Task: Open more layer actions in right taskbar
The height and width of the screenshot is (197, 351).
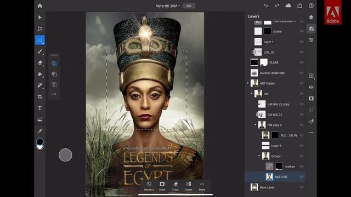Action: tap(311, 132)
